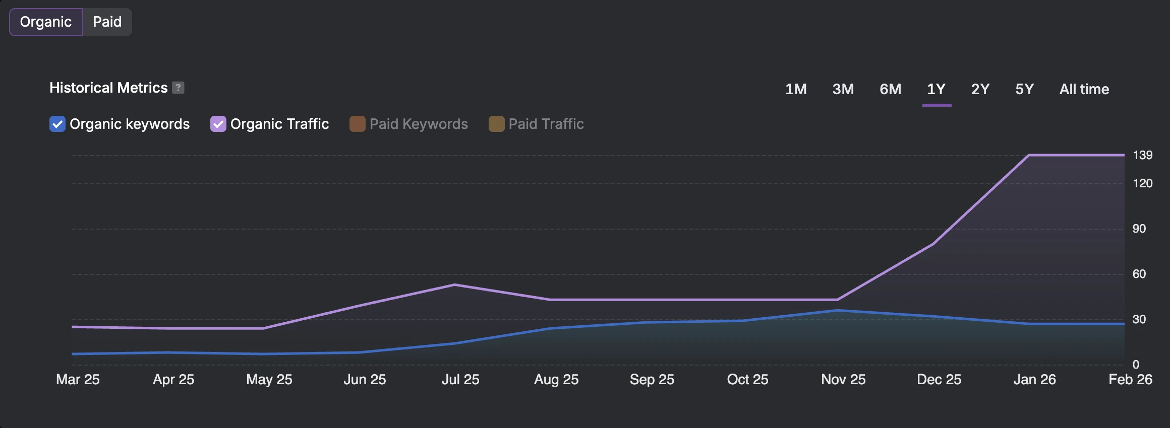Click the Dec 25 x-axis label

pos(939,379)
